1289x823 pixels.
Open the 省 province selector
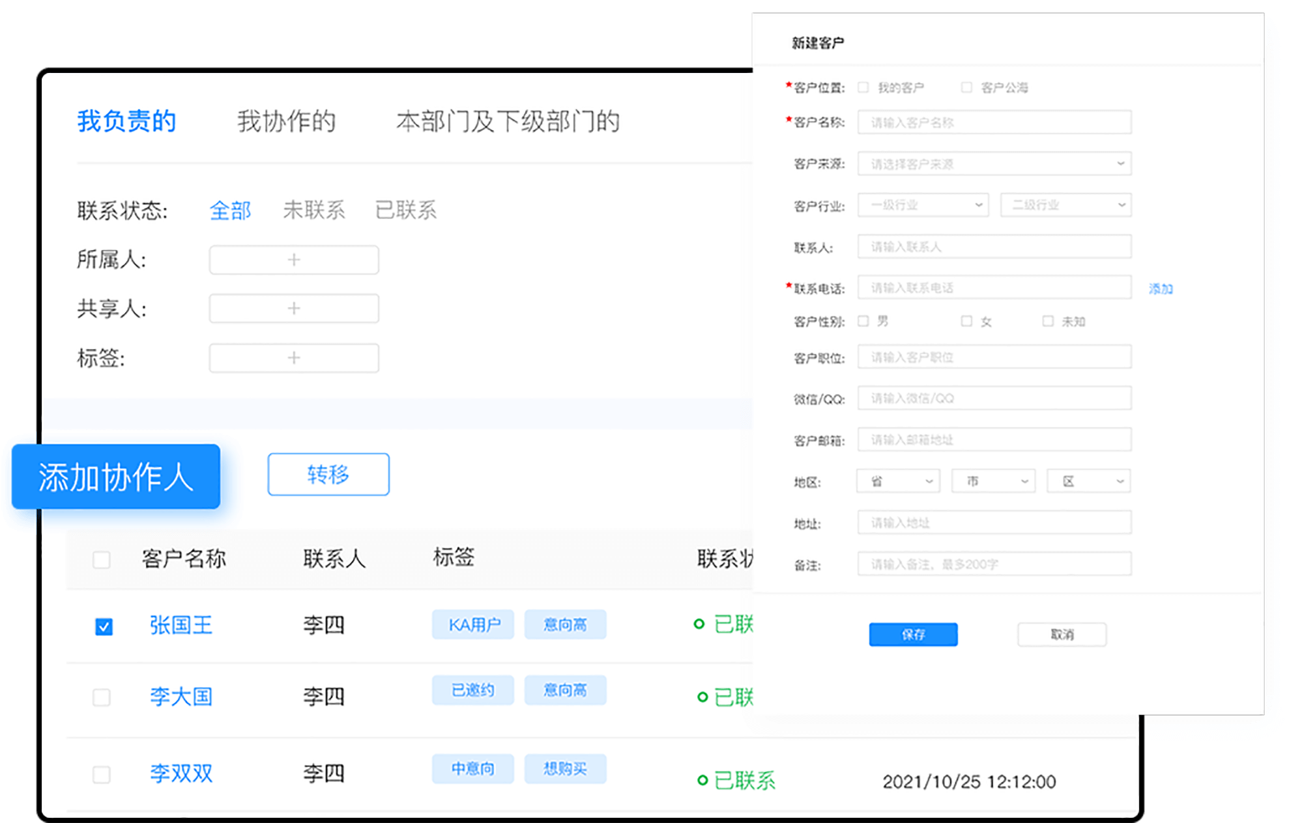898,481
